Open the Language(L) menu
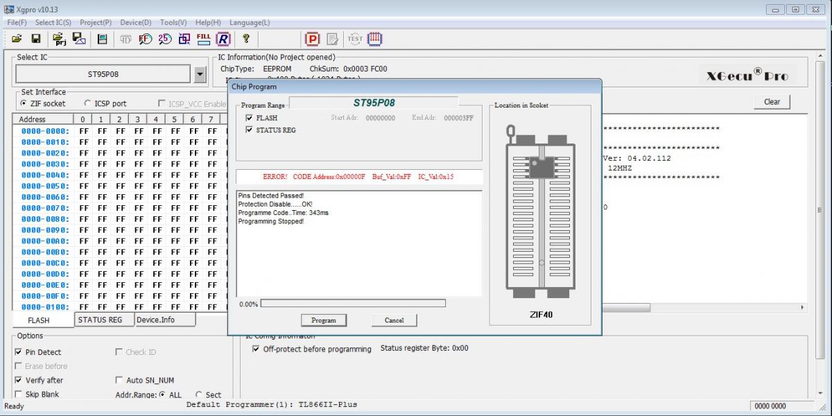The image size is (832, 416). [250, 23]
